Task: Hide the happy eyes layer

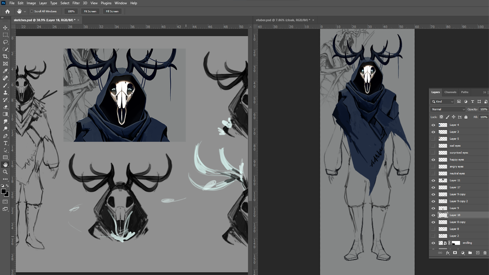Action: click(433, 160)
